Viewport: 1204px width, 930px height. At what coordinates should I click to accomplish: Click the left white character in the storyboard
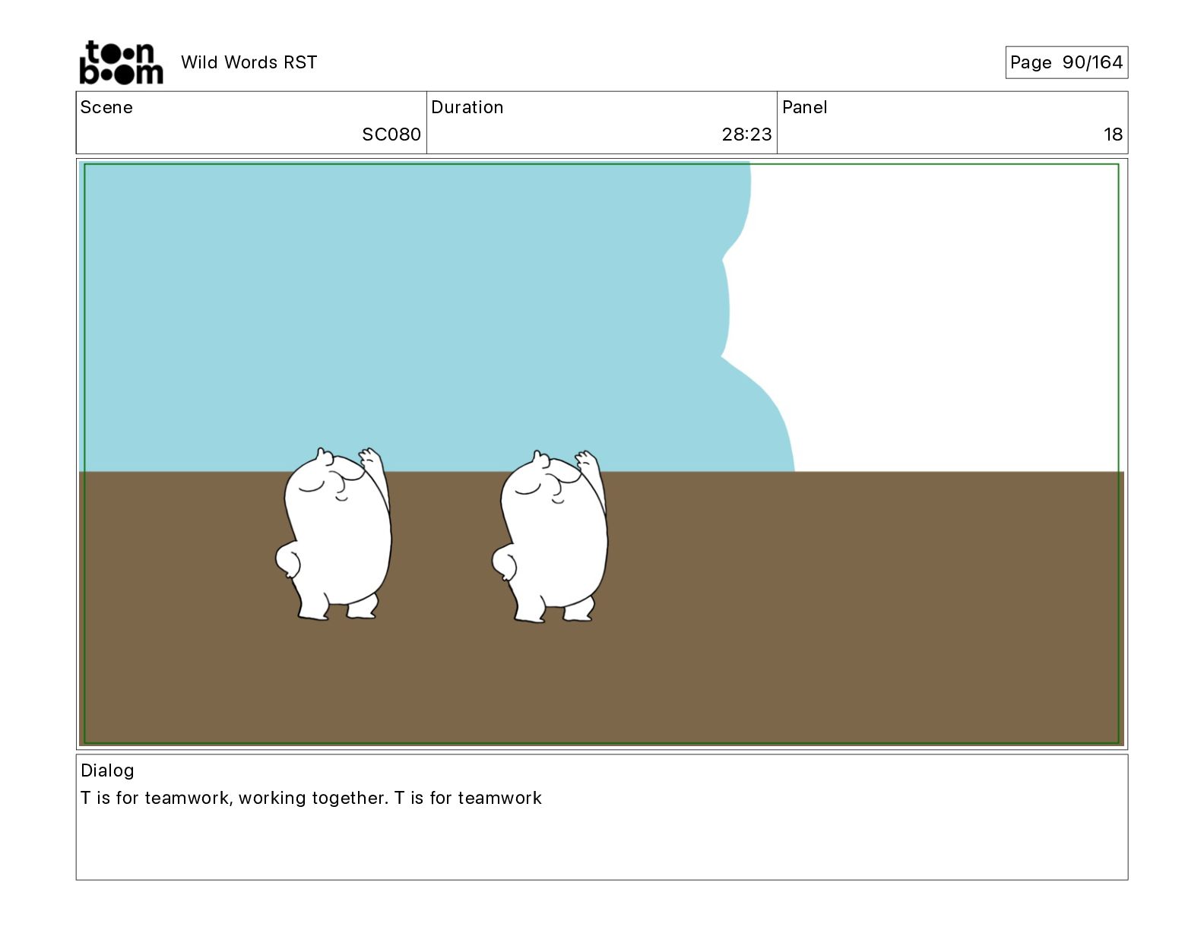[334, 534]
